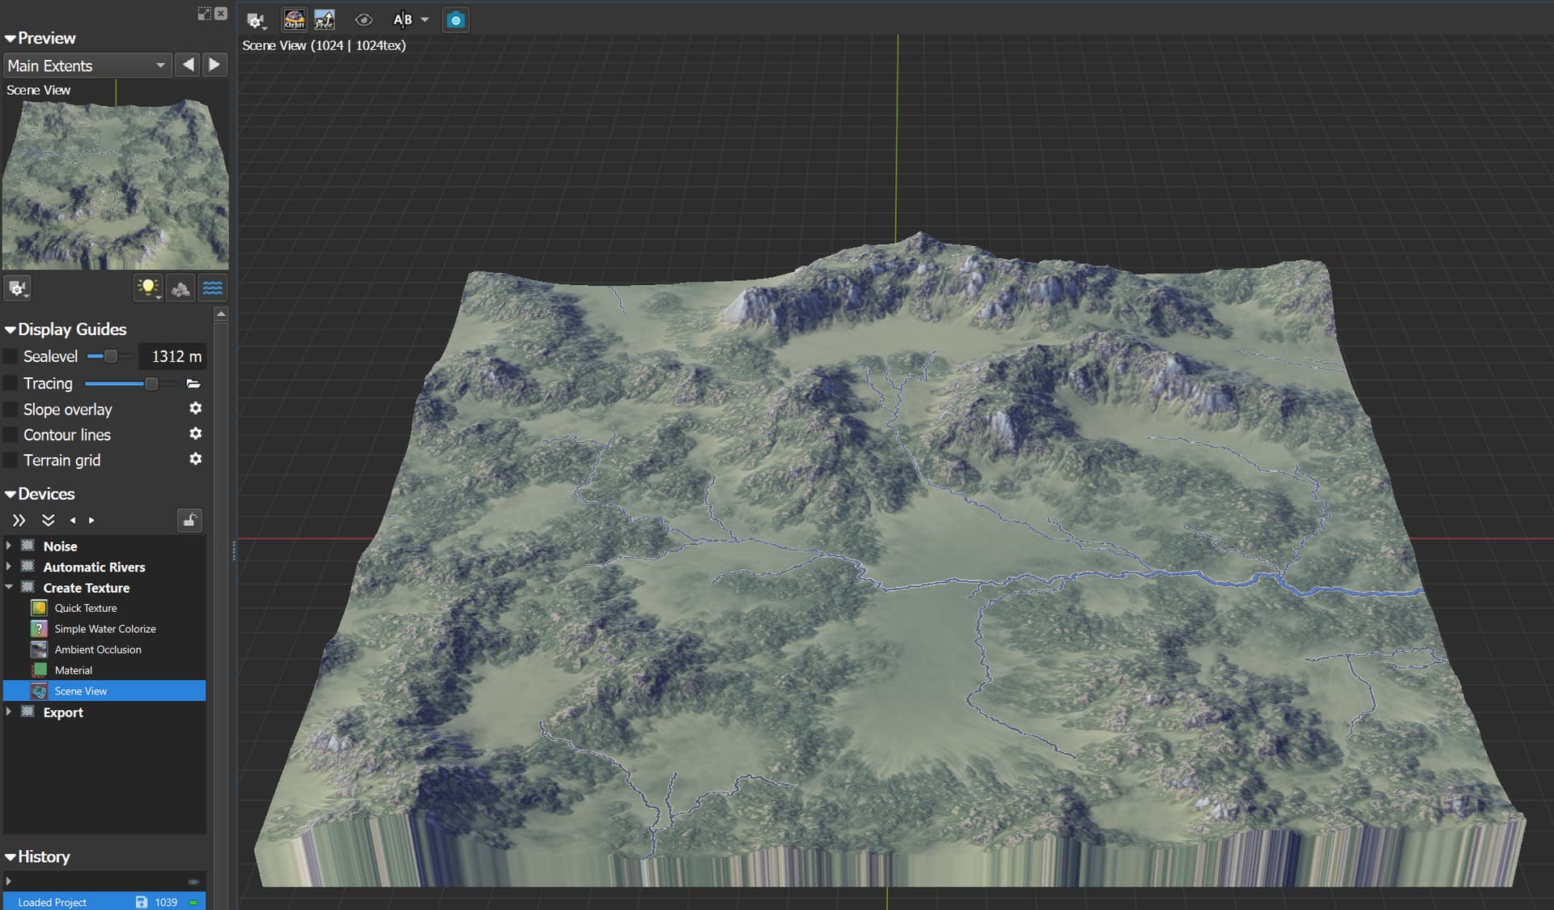
Task: Expand the Automatic Rivers group
Action: [x=9, y=567]
